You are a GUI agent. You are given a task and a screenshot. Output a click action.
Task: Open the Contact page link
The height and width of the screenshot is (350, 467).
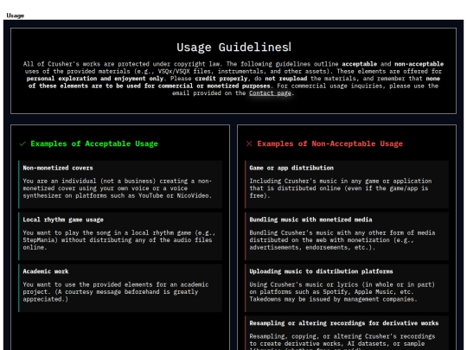click(x=270, y=93)
